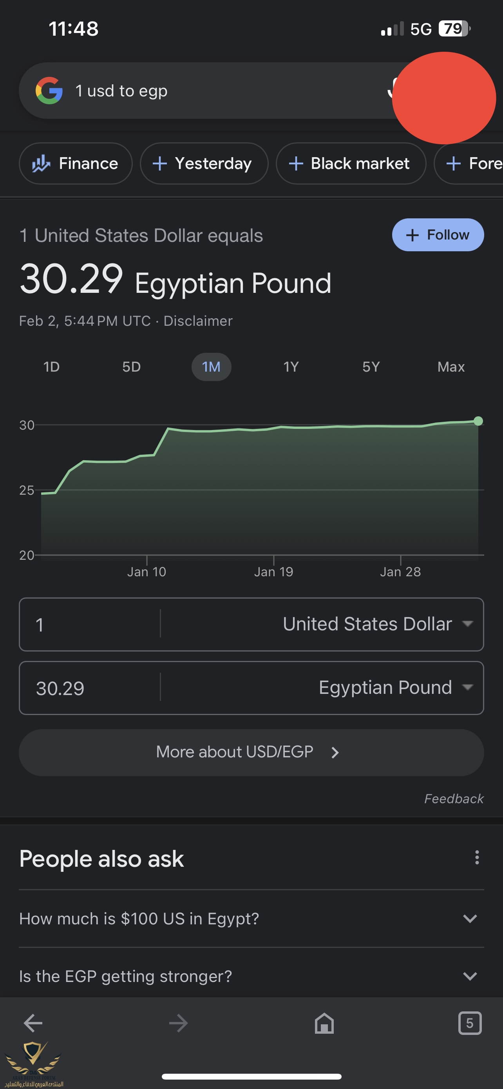Tap the browser forward arrow
The image size is (503, 1089).
pyautogui.click(x=178, y=1023)
